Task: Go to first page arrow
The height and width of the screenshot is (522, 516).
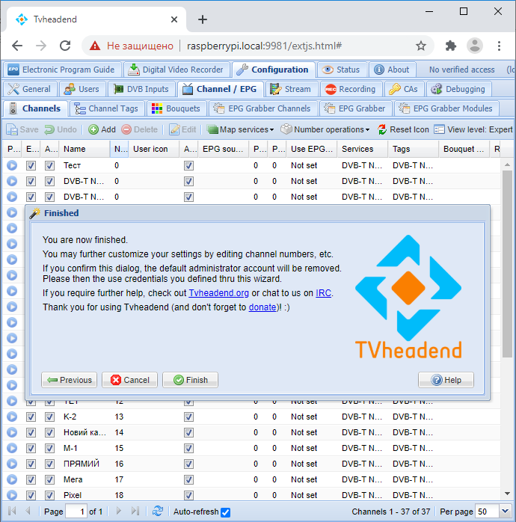Action: (x=12, y=511)
